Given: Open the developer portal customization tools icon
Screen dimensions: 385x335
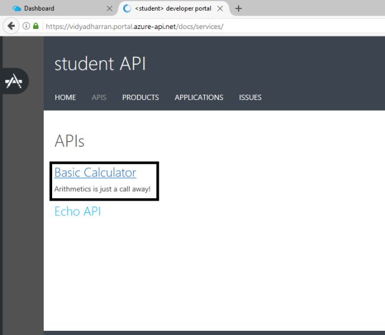Looking at the screenshot, I should click(x=14, y=81).
